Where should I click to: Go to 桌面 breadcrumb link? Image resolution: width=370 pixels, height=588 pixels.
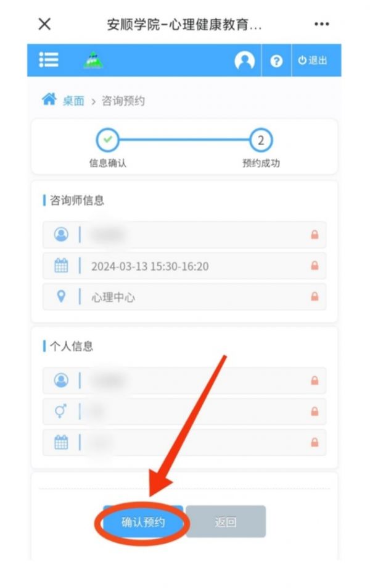(73, 101)
